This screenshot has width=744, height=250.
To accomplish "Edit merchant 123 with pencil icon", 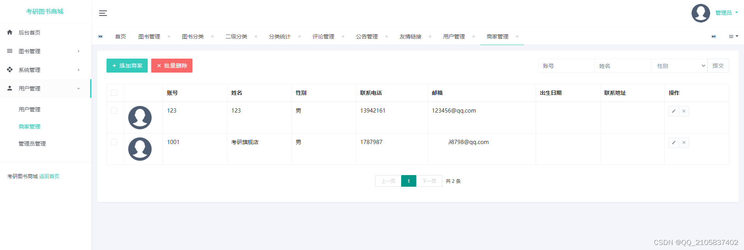I will pyautogui.click(x=674, y=111).
